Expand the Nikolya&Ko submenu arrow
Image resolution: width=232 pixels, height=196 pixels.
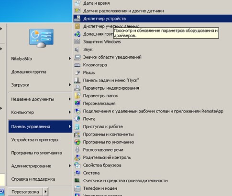[x=70, y=59]
